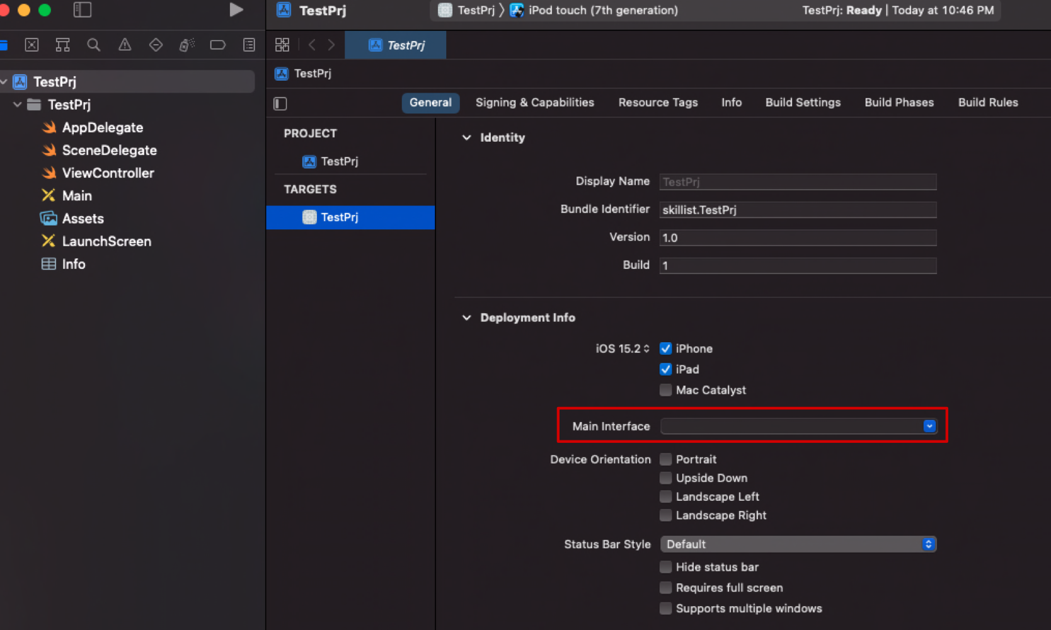The height and width of the screenshot is (630, 1051).
Task: Collapse the Identity section
Action: pyautogui.click(x=466, y=138)
